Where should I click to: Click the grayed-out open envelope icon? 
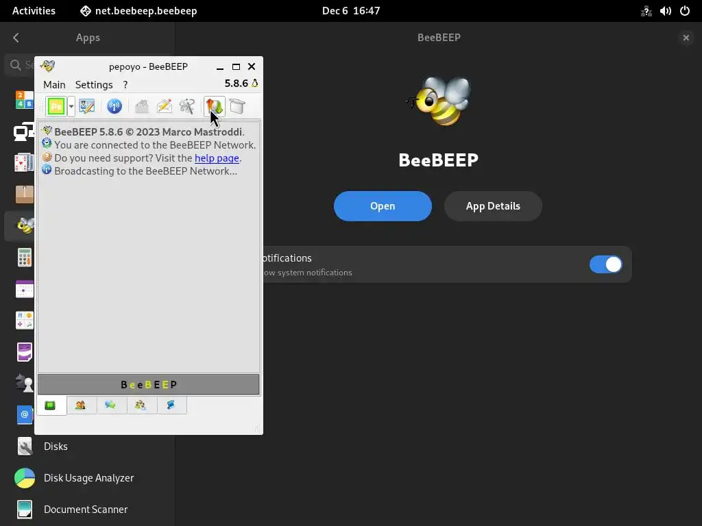(142, 106)
